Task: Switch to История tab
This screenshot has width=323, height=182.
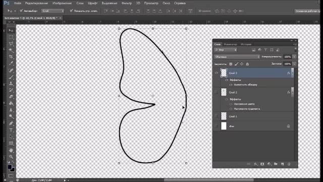Action: (246, 44)
